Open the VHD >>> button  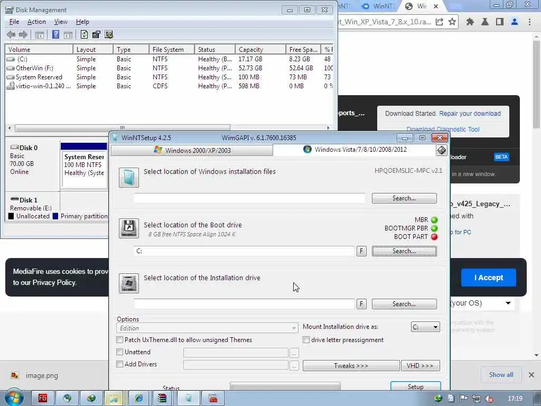pos(420,366)
